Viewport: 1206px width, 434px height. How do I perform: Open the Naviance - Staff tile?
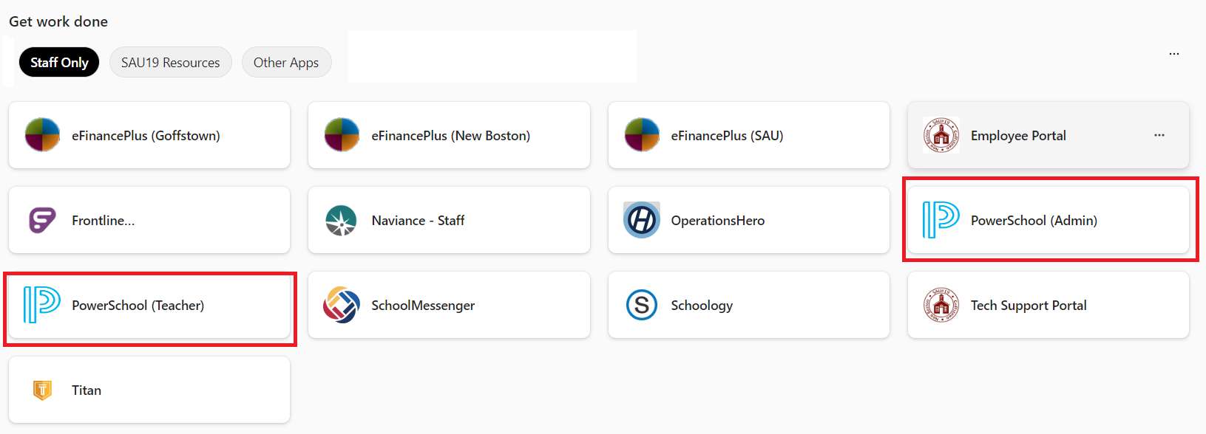449,220
